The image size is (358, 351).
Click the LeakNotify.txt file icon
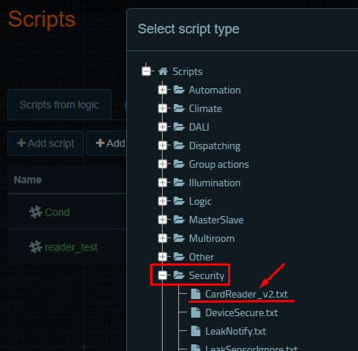(195, 331)
